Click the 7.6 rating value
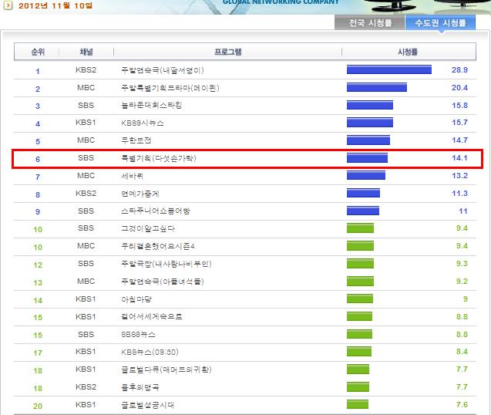The image size is (491, 415). (x=462, y=405)
